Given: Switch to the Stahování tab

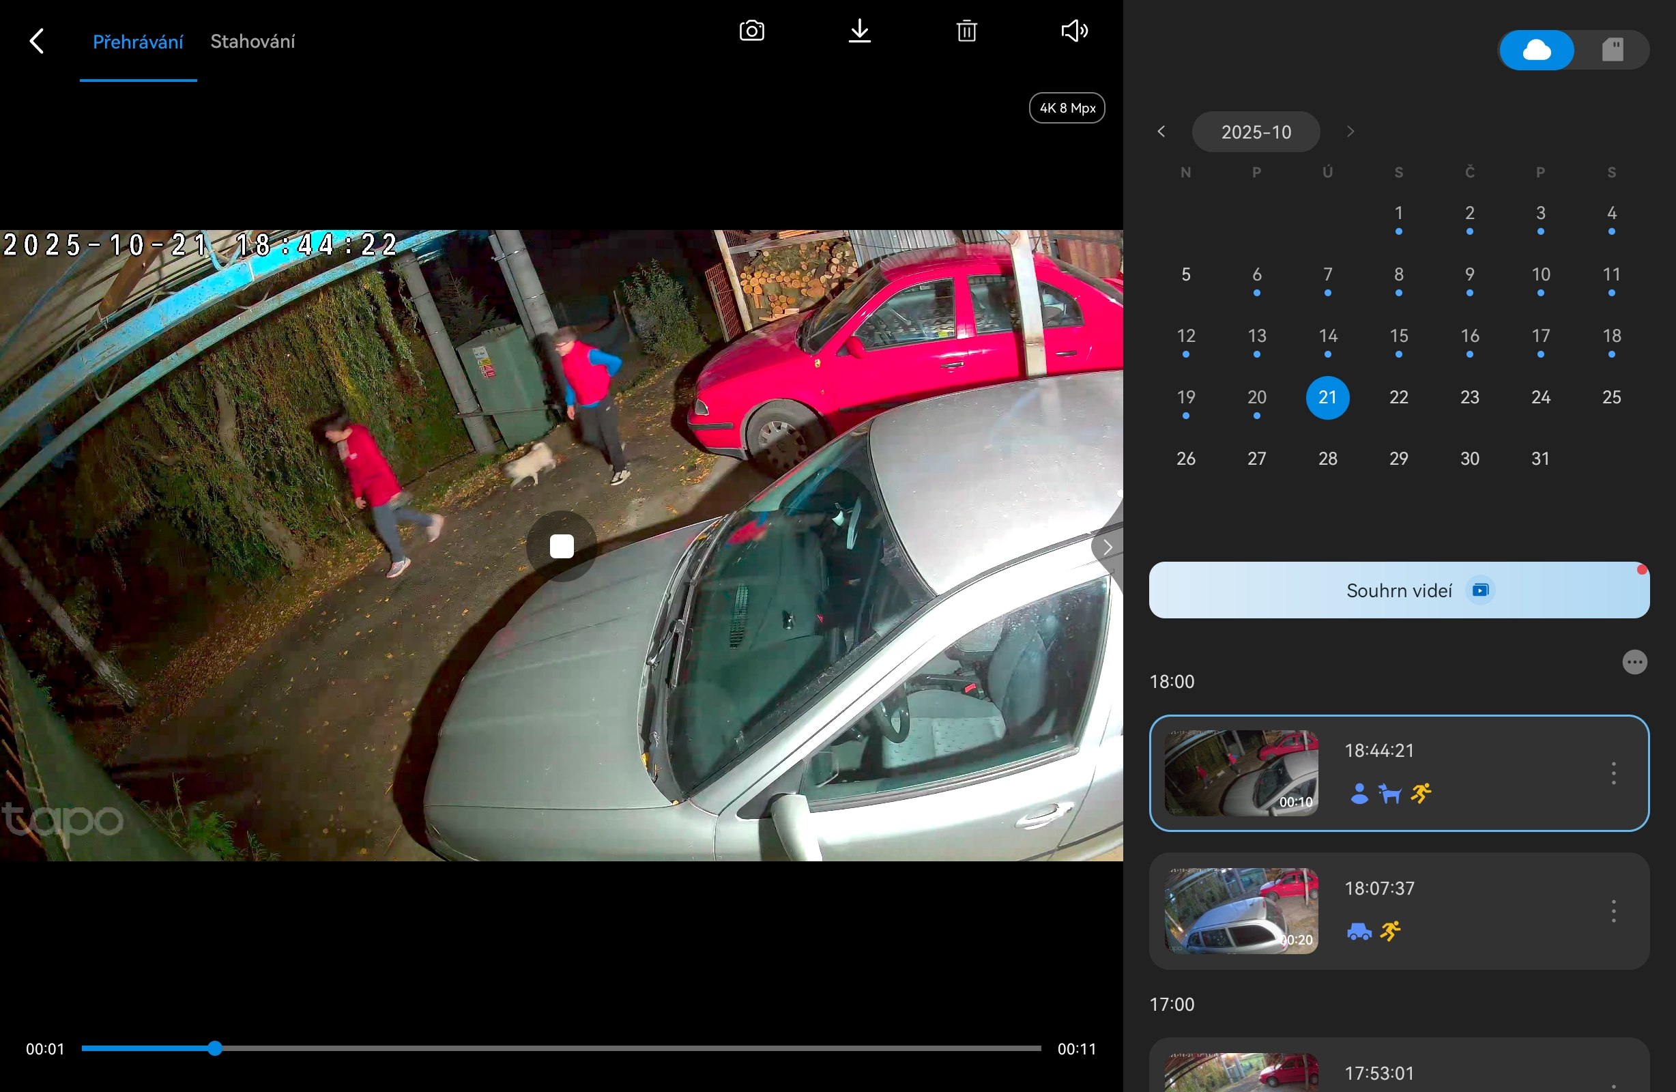Looking at the screenshot, I should (252, 42).
